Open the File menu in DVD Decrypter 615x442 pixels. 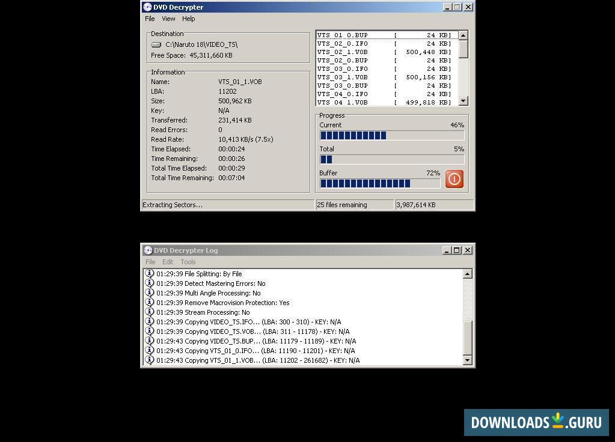[x=150, y=19]
